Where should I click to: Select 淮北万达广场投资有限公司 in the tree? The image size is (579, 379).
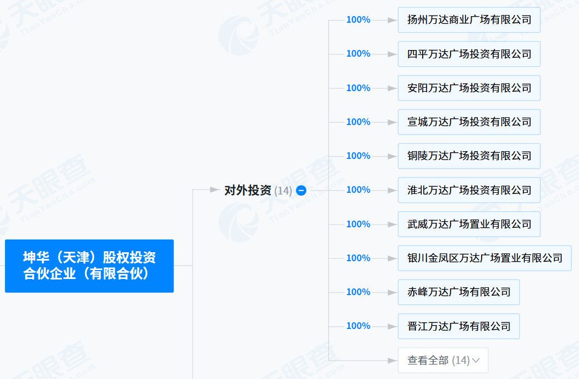coord(469,189)
